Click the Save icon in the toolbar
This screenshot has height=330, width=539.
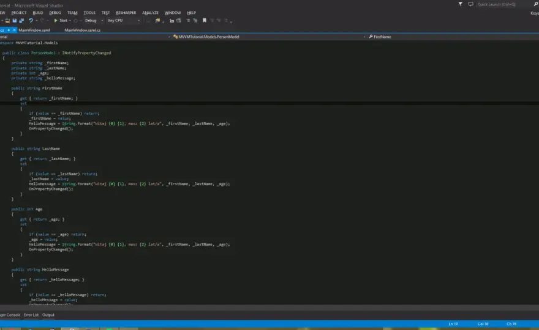(15, 21)
